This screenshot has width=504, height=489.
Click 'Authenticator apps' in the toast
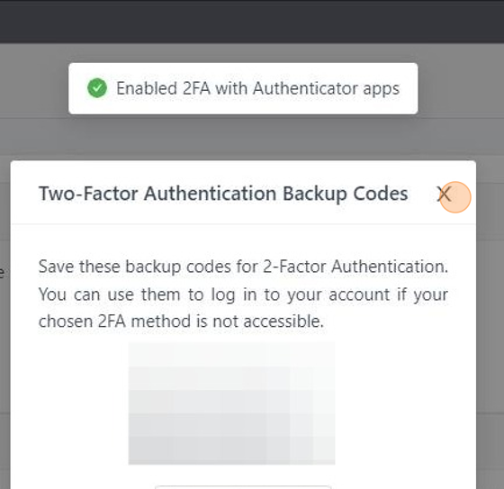coord(326,88)
